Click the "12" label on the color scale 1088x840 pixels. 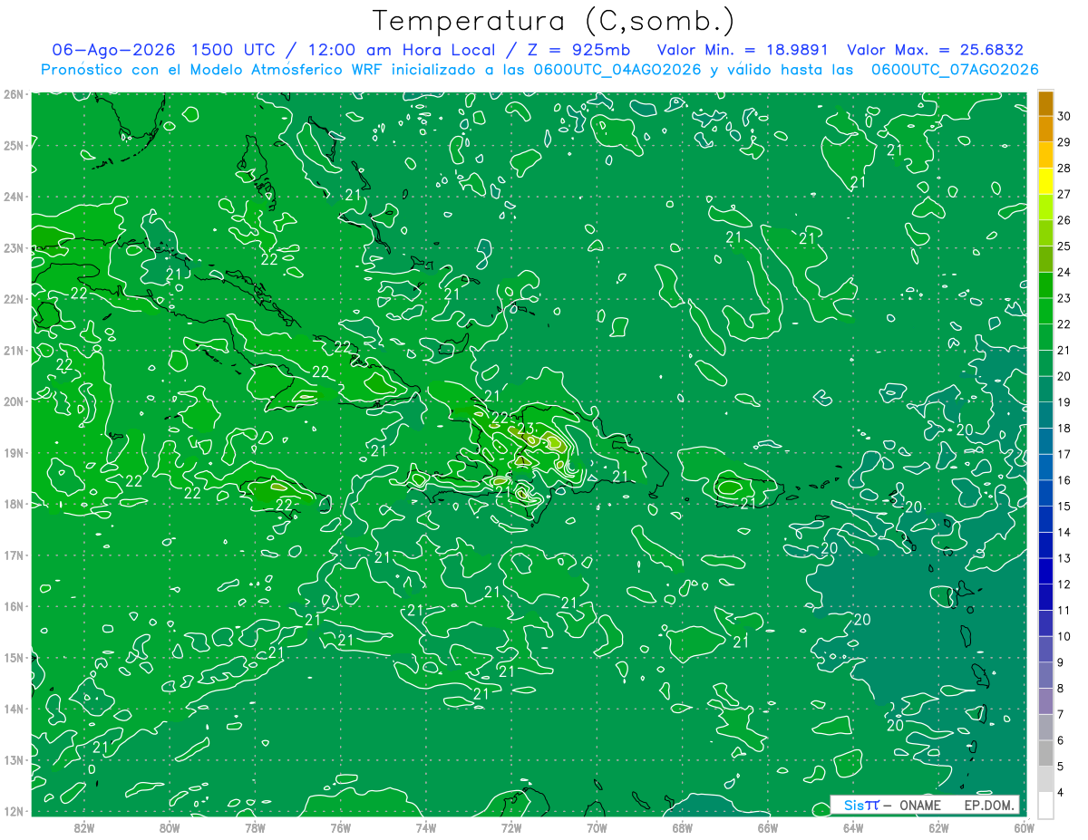(1064, 584)
